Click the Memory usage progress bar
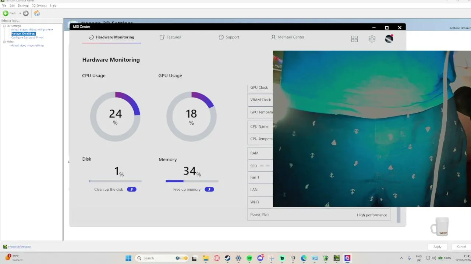Viewport: 471px width, 264px height. coord(192,181)
